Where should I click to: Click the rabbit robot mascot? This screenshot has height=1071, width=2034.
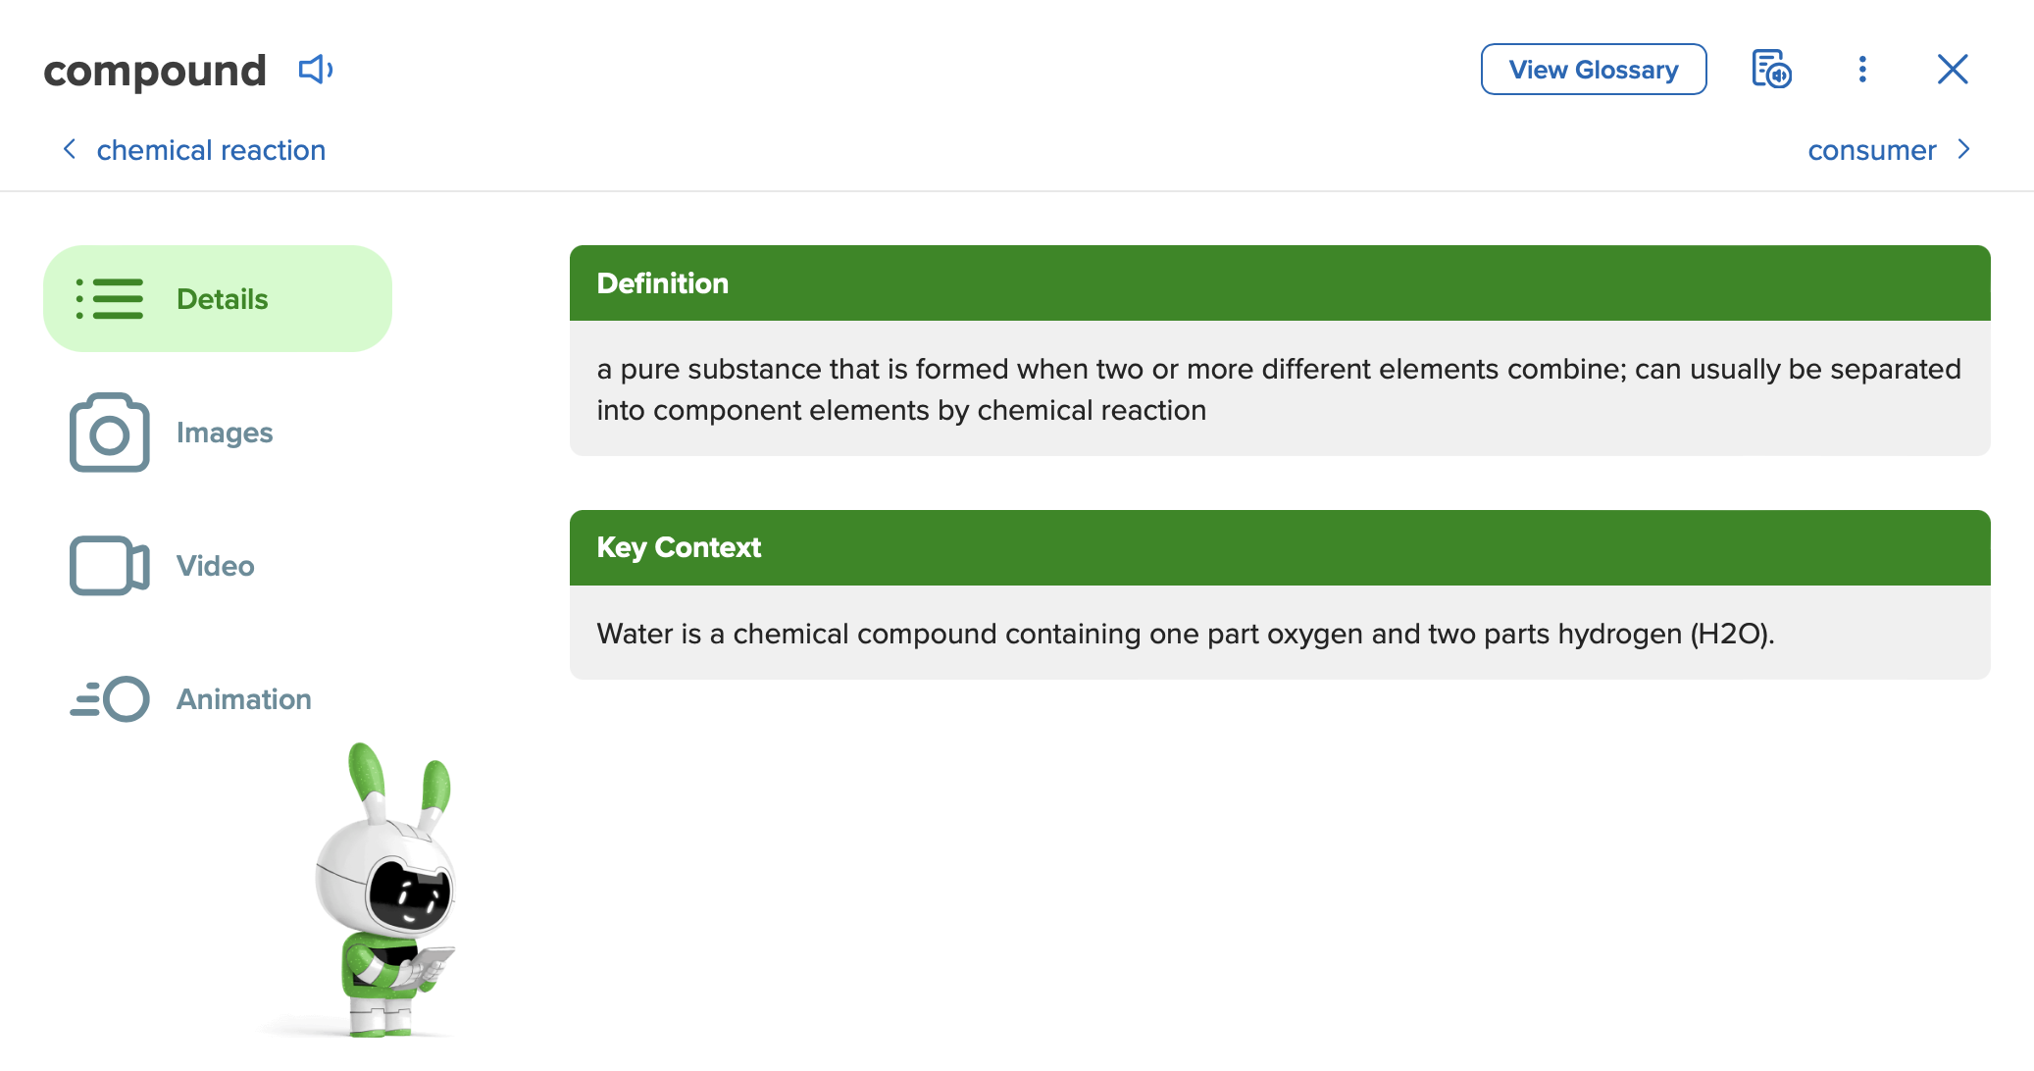pos(386,891)
